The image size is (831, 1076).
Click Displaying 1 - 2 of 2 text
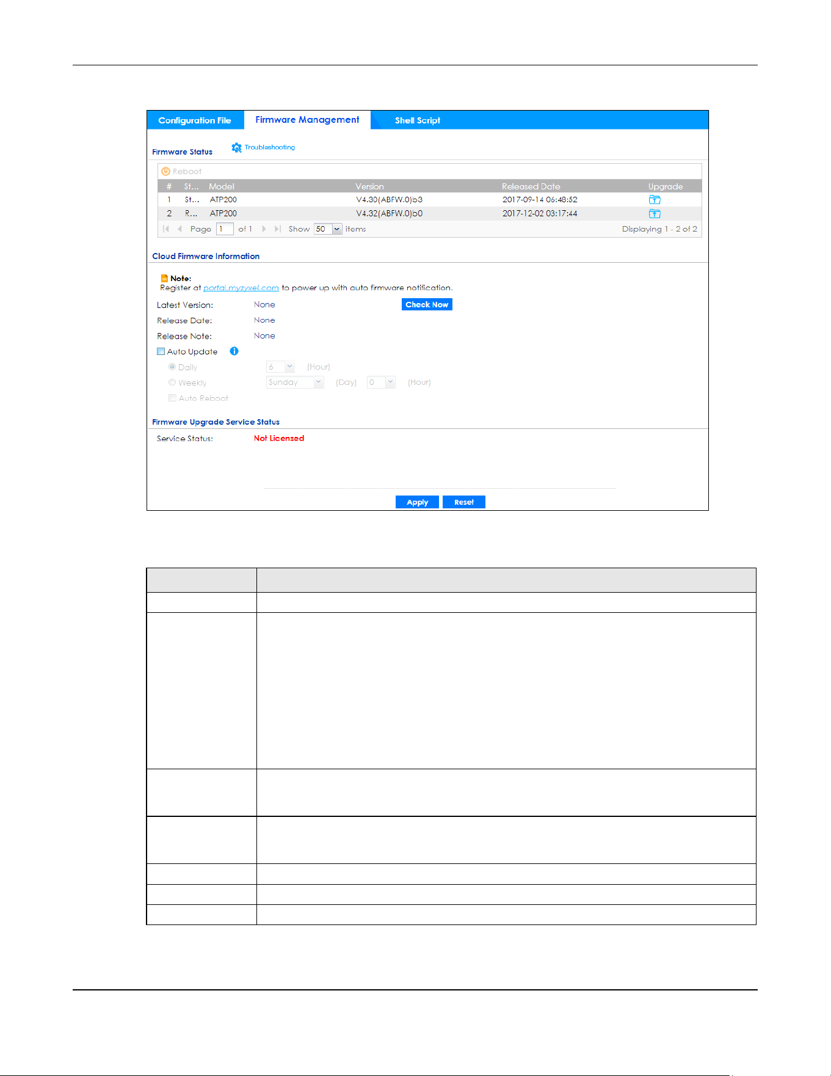point(659,229)
